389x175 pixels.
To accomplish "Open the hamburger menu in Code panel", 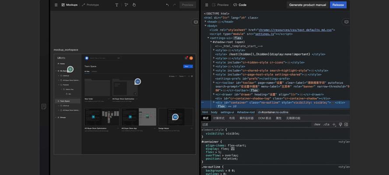I will pos(207,5).
